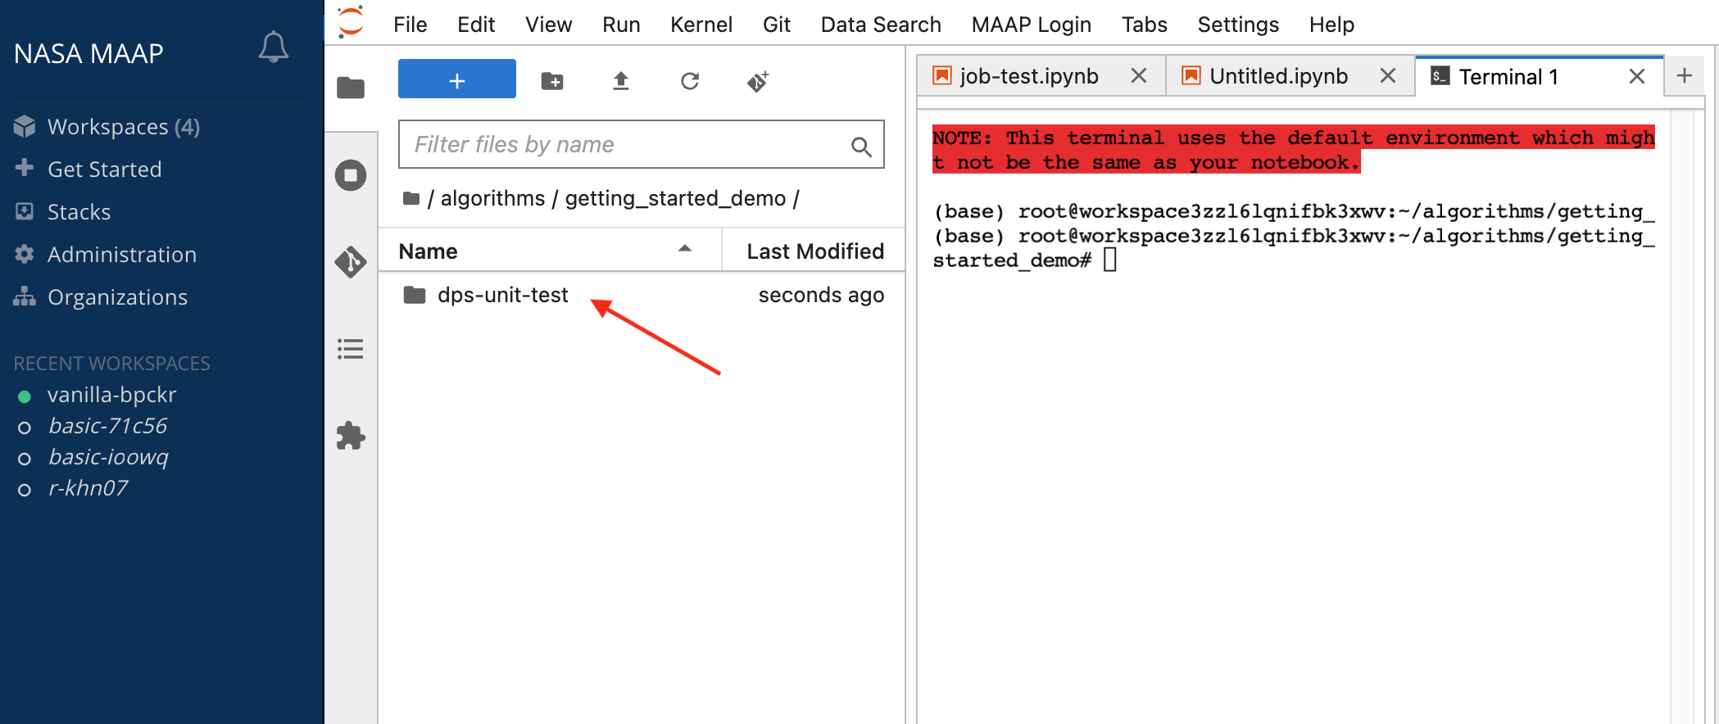Toggle the Name sort order arrow
The width and height of the screenshot is (1719, 724).
tap(685, 249)
